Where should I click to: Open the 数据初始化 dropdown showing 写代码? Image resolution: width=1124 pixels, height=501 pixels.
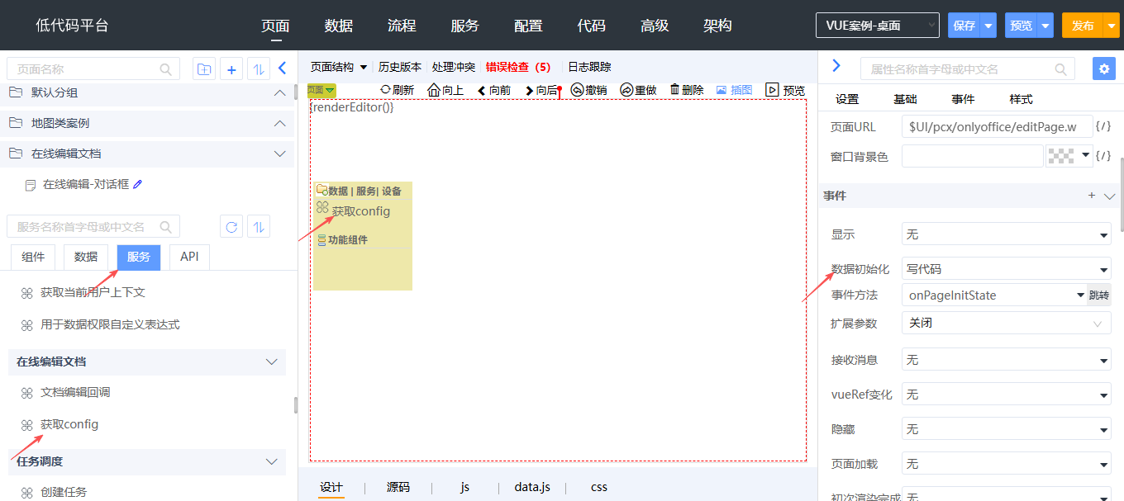pyautogui.click(x=1006, y=269)
